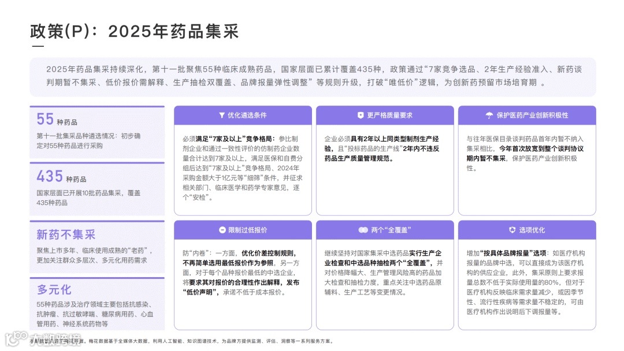Click the refresh icon beside 选项优化
Viewport: 624px width, 351px height.
pyautogui.click(x=512, y=230)
